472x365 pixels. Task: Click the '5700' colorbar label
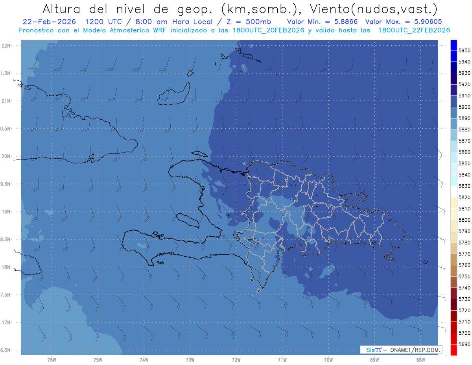pyautogui.click(x=464, y=333)
